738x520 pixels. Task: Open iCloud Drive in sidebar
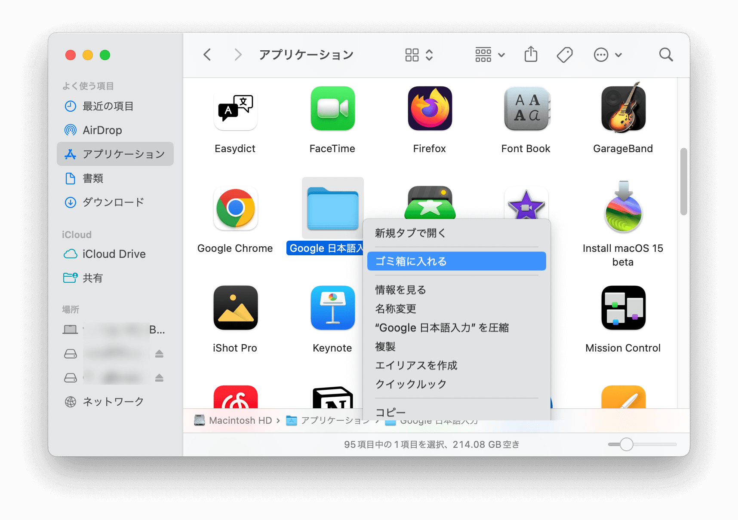tap(115, 254)
